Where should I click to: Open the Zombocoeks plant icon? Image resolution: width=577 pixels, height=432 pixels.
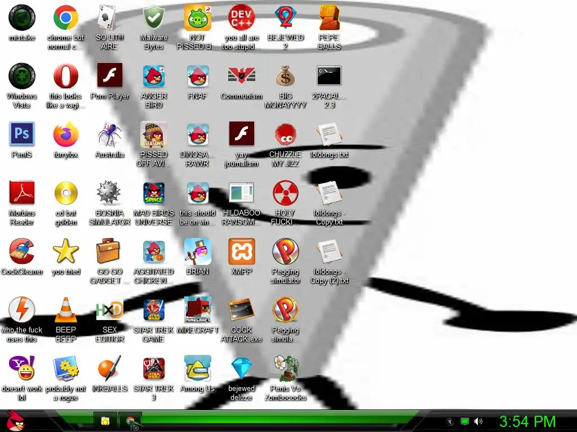click(x=286, y=368)
